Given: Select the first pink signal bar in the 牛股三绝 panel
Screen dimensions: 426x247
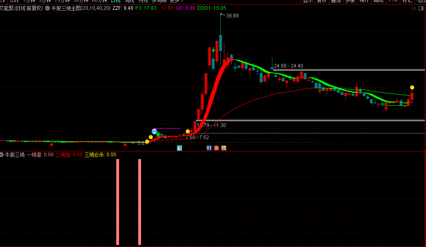Looking at the screenshot, I should pyautogui.click(x=117, y=202).
